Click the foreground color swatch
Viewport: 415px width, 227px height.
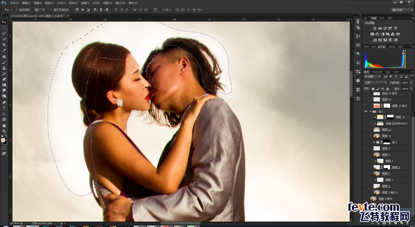(x=3, y=140)
